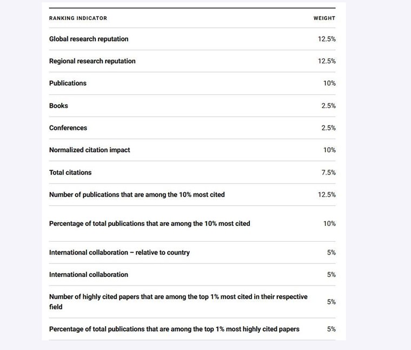Select the 2.5% weight beside Conferences

328,128
